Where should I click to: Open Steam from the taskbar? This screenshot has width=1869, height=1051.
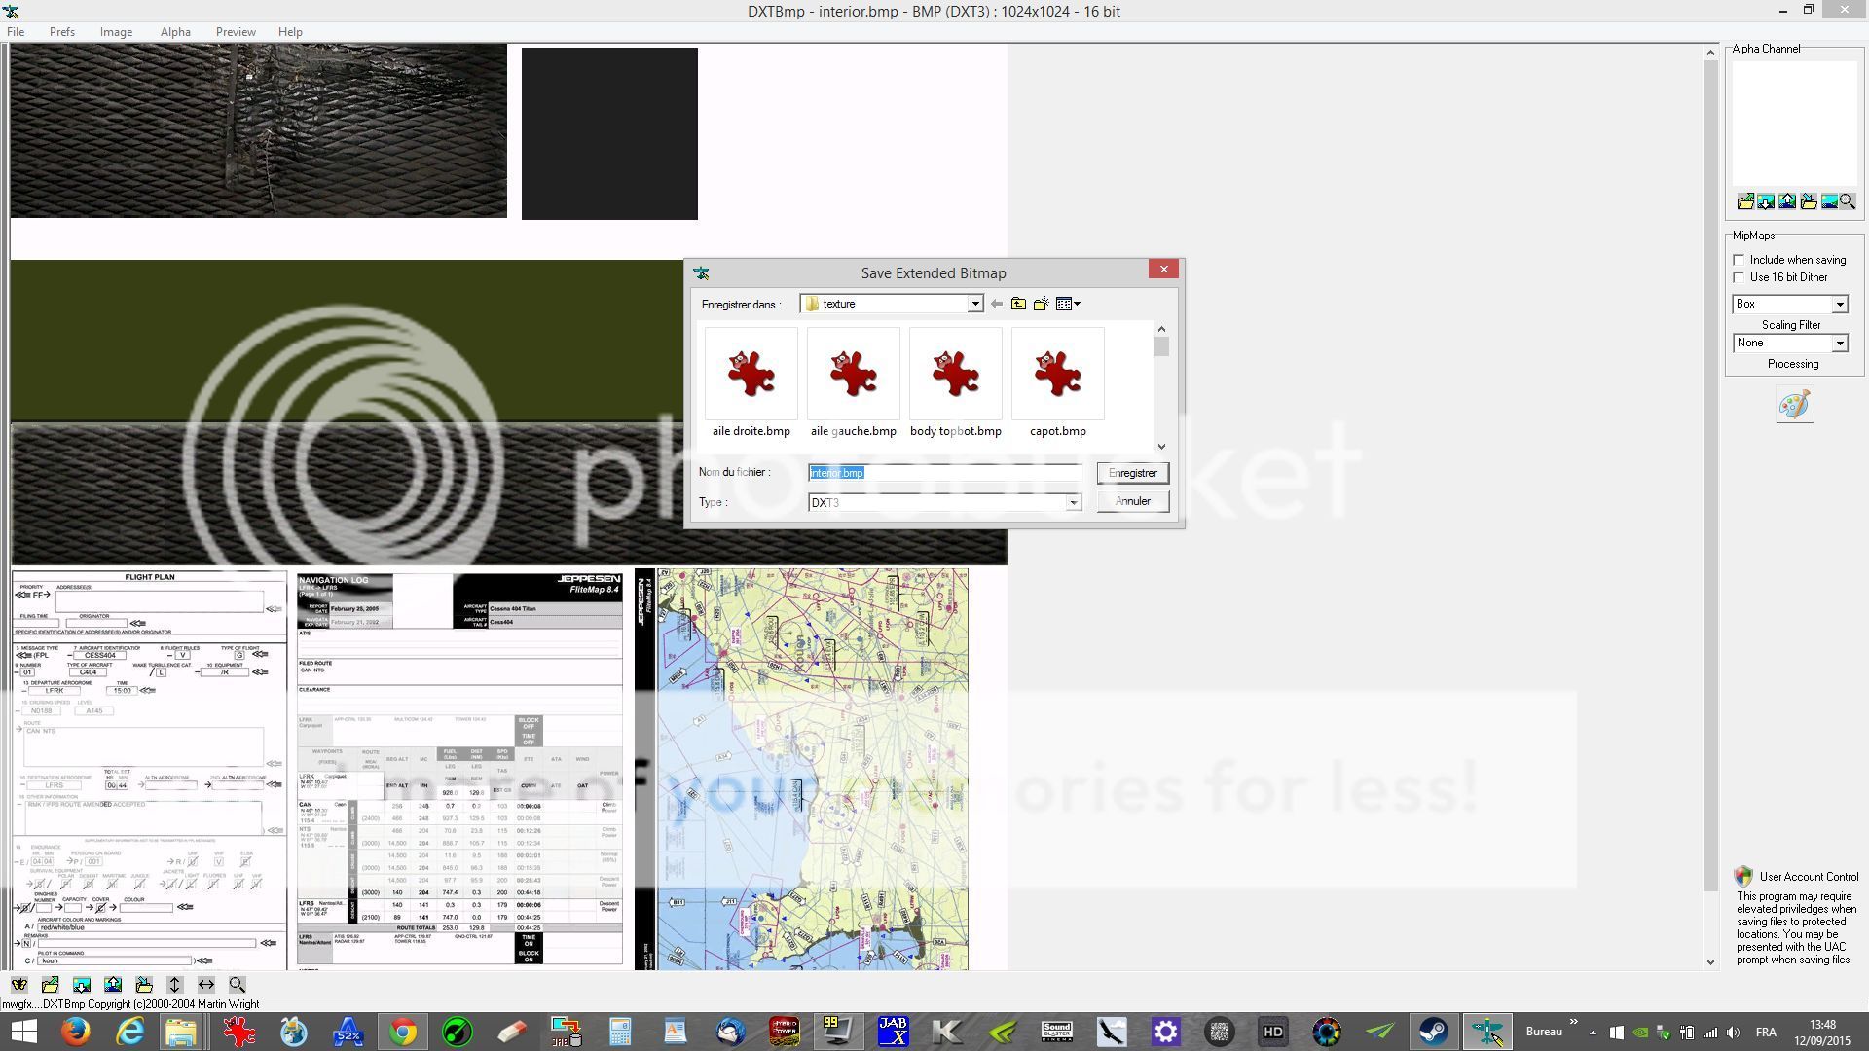[x=1433, y=1032]
